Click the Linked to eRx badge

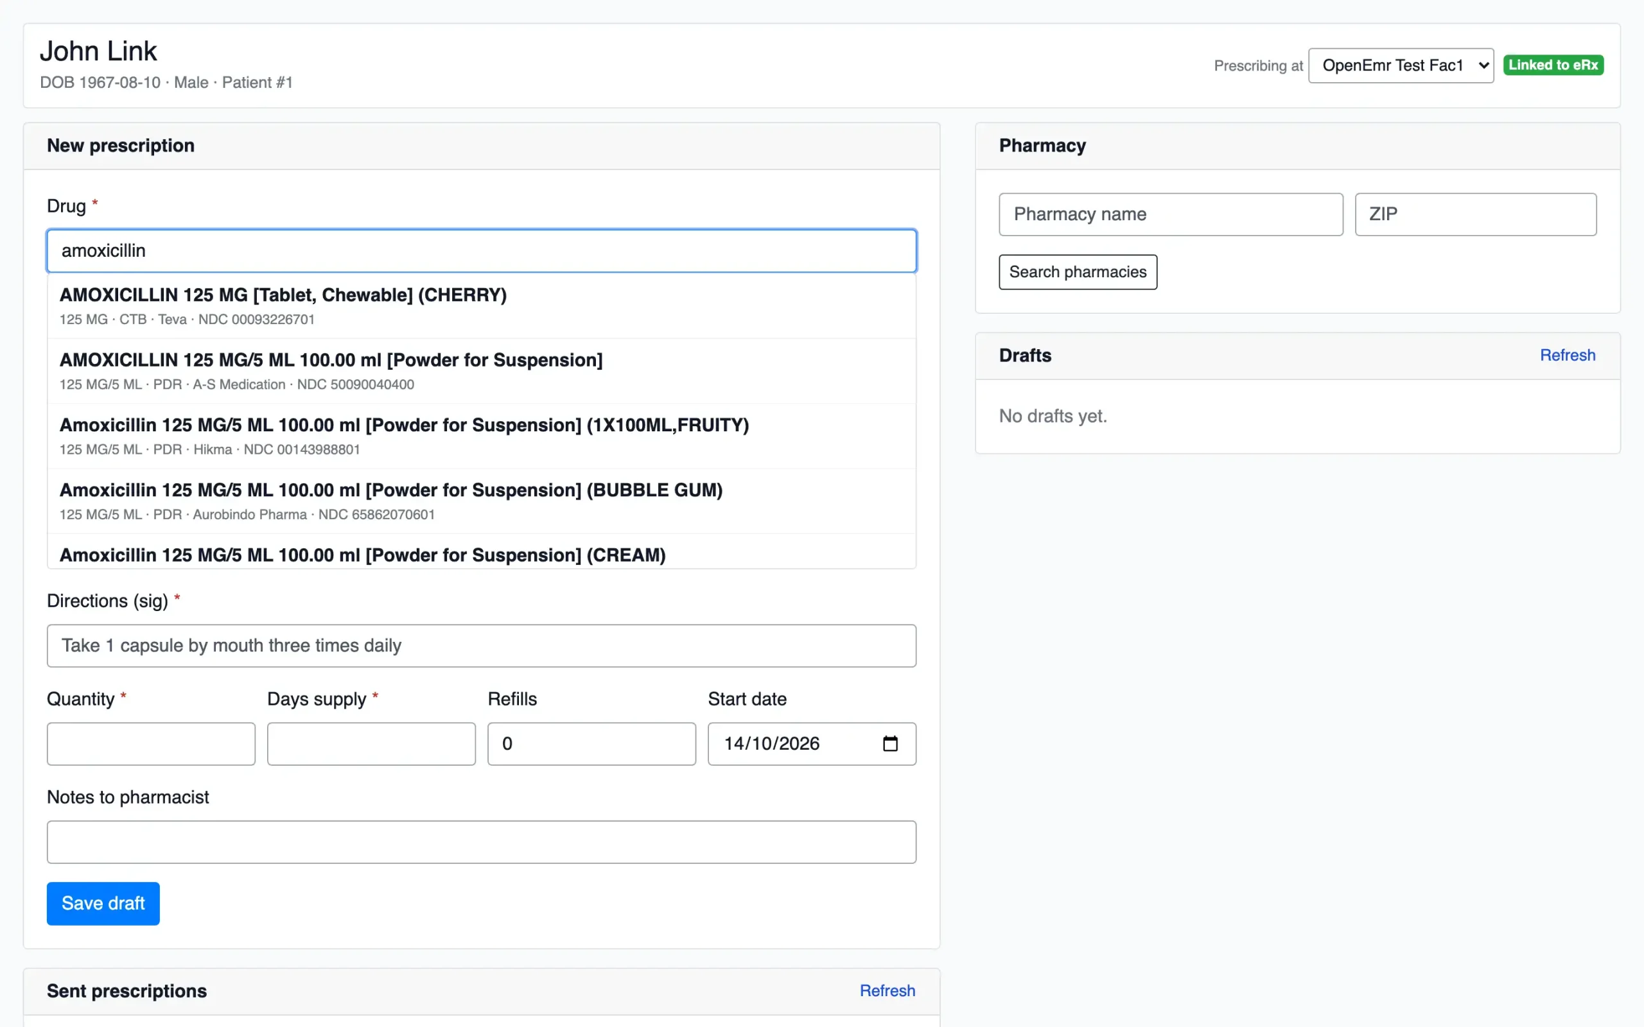[x=1553, y=65]
